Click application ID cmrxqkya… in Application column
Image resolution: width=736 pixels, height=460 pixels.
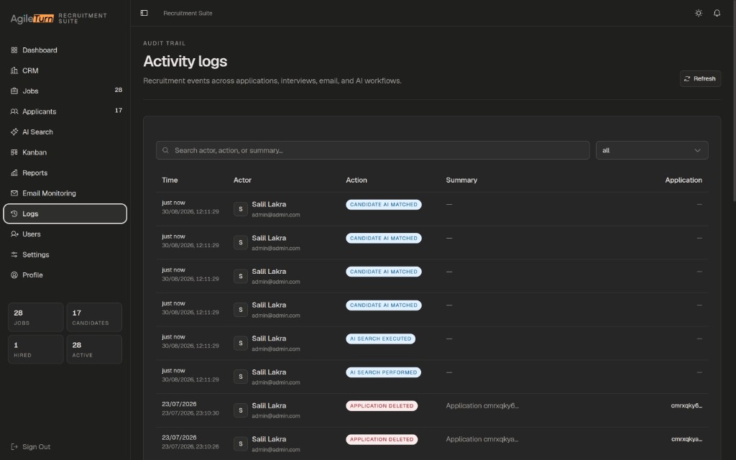[x=686, y=439]
